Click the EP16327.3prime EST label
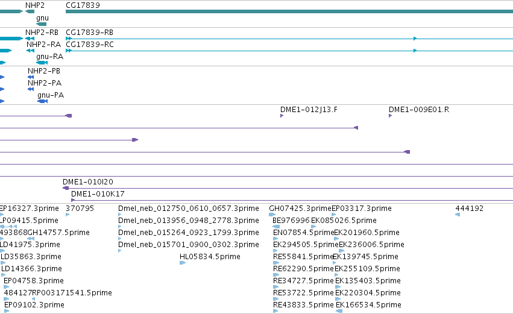 [x=30, y=209]
